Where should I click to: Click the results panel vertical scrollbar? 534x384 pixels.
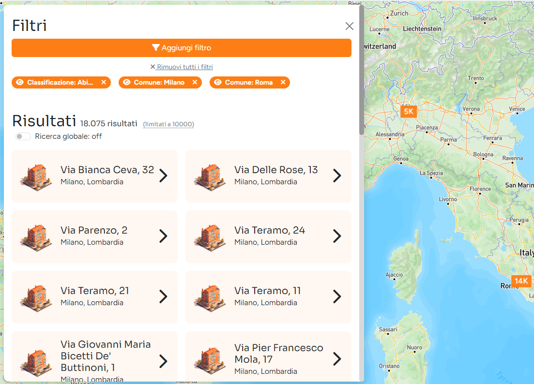(x=361, y=70)
